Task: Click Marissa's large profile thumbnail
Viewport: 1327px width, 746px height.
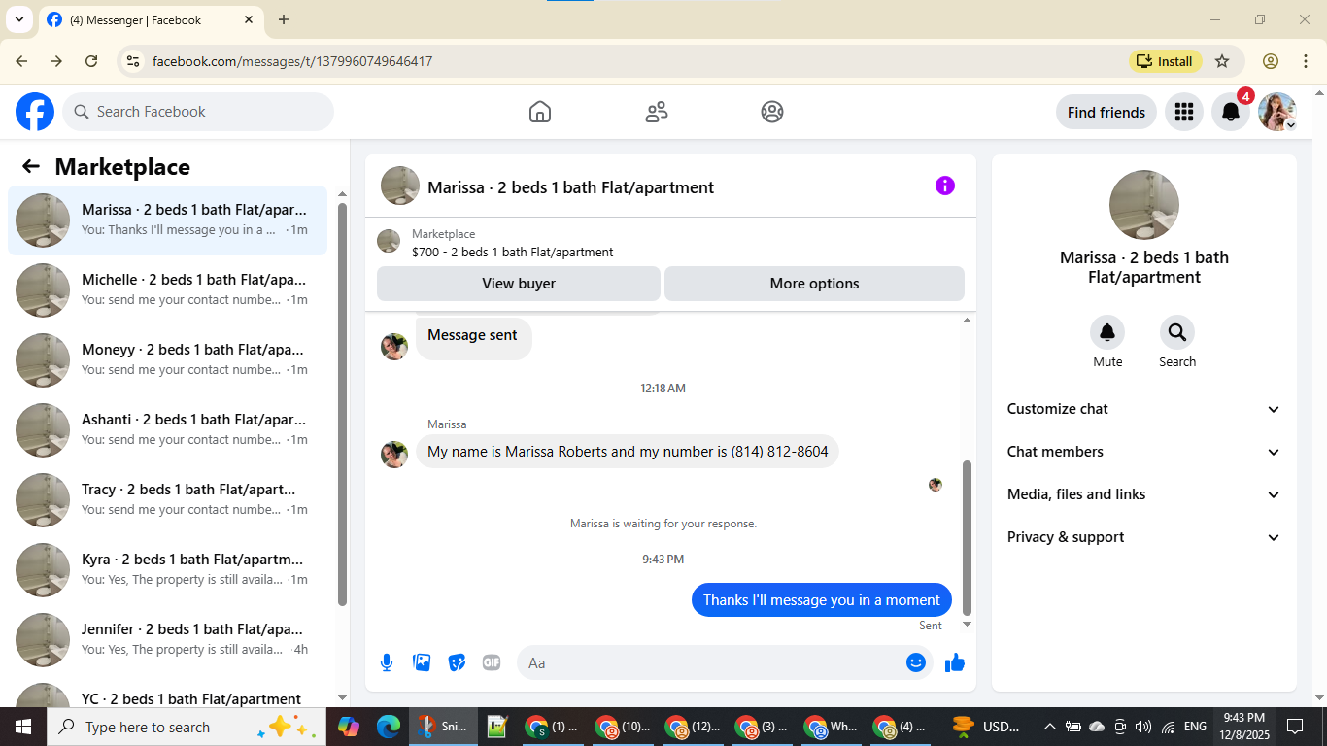Action: (1144, 205)
